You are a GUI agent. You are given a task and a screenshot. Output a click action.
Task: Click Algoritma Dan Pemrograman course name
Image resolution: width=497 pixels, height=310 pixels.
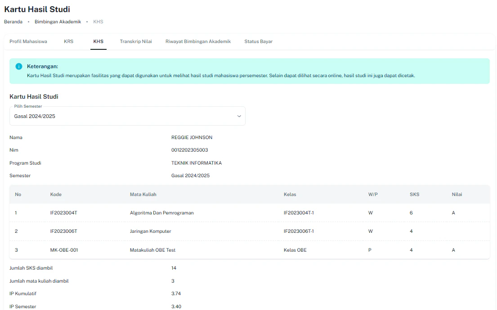tap(161, 213)
